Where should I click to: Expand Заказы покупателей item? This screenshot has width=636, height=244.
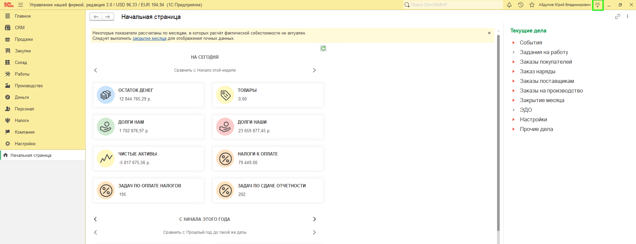tap(514, 62)
